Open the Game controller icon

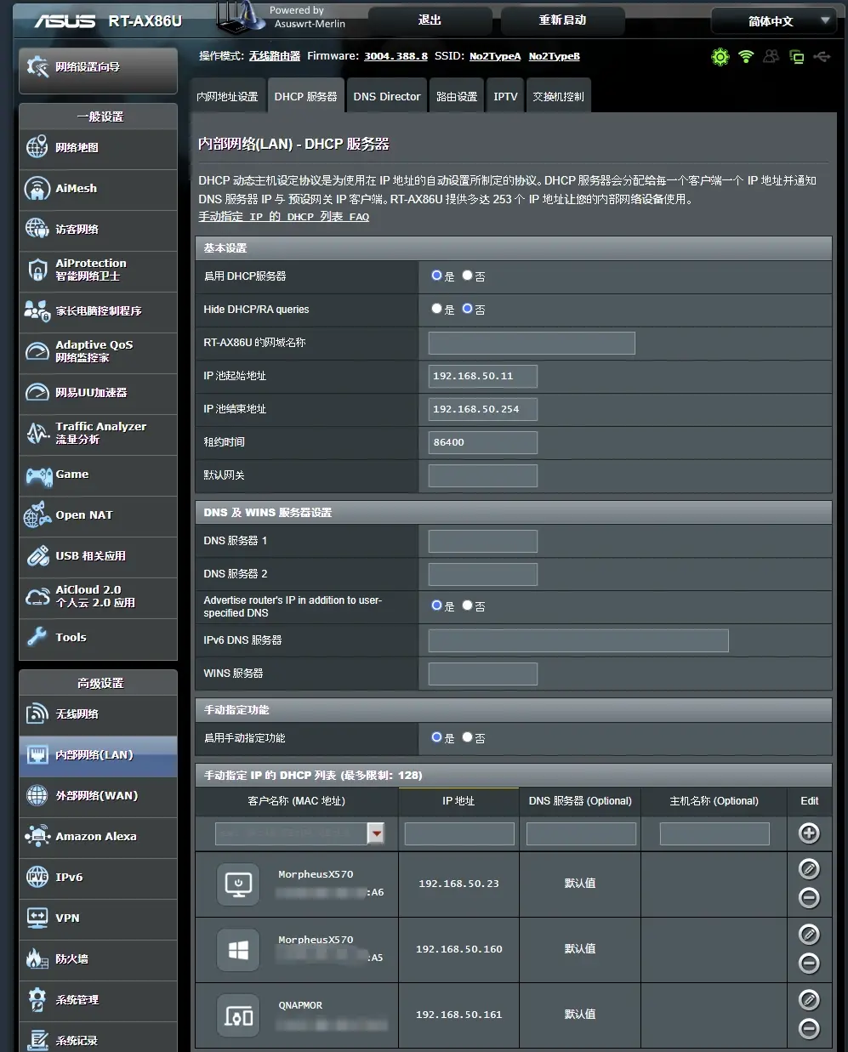click(x=38, y=475)
